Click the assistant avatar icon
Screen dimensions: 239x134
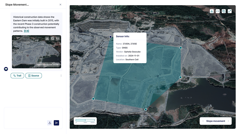click(6, 69)
